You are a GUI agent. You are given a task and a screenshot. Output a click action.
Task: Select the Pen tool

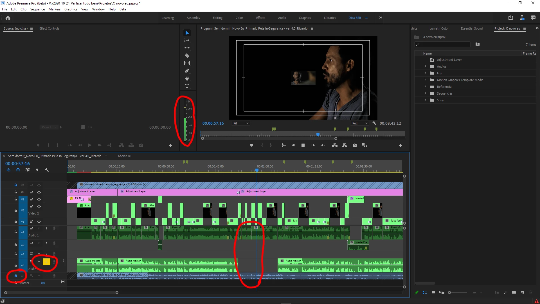tap(187, 71)
